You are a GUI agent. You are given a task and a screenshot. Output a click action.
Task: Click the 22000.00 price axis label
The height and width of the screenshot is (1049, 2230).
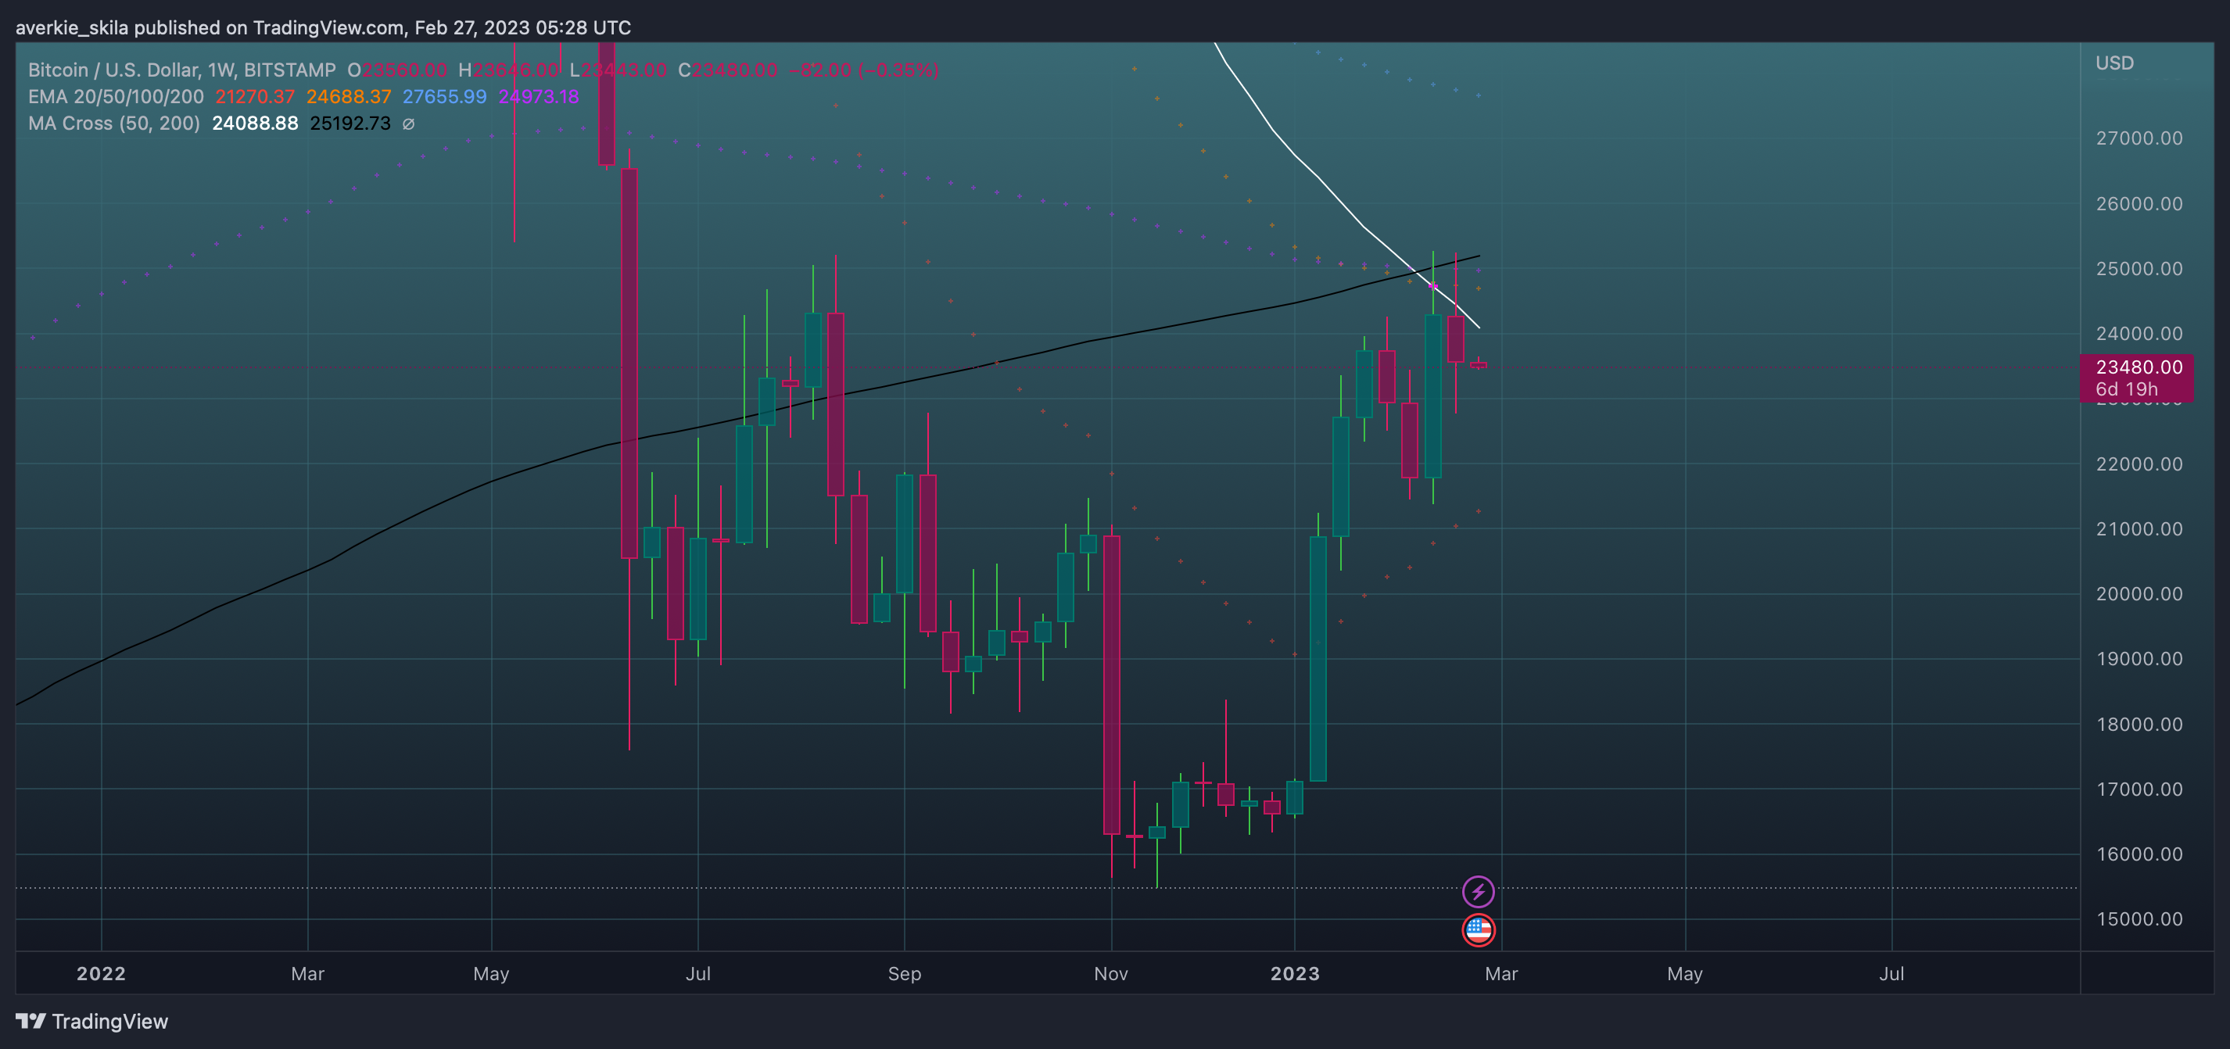click(x=2139, y=464)
